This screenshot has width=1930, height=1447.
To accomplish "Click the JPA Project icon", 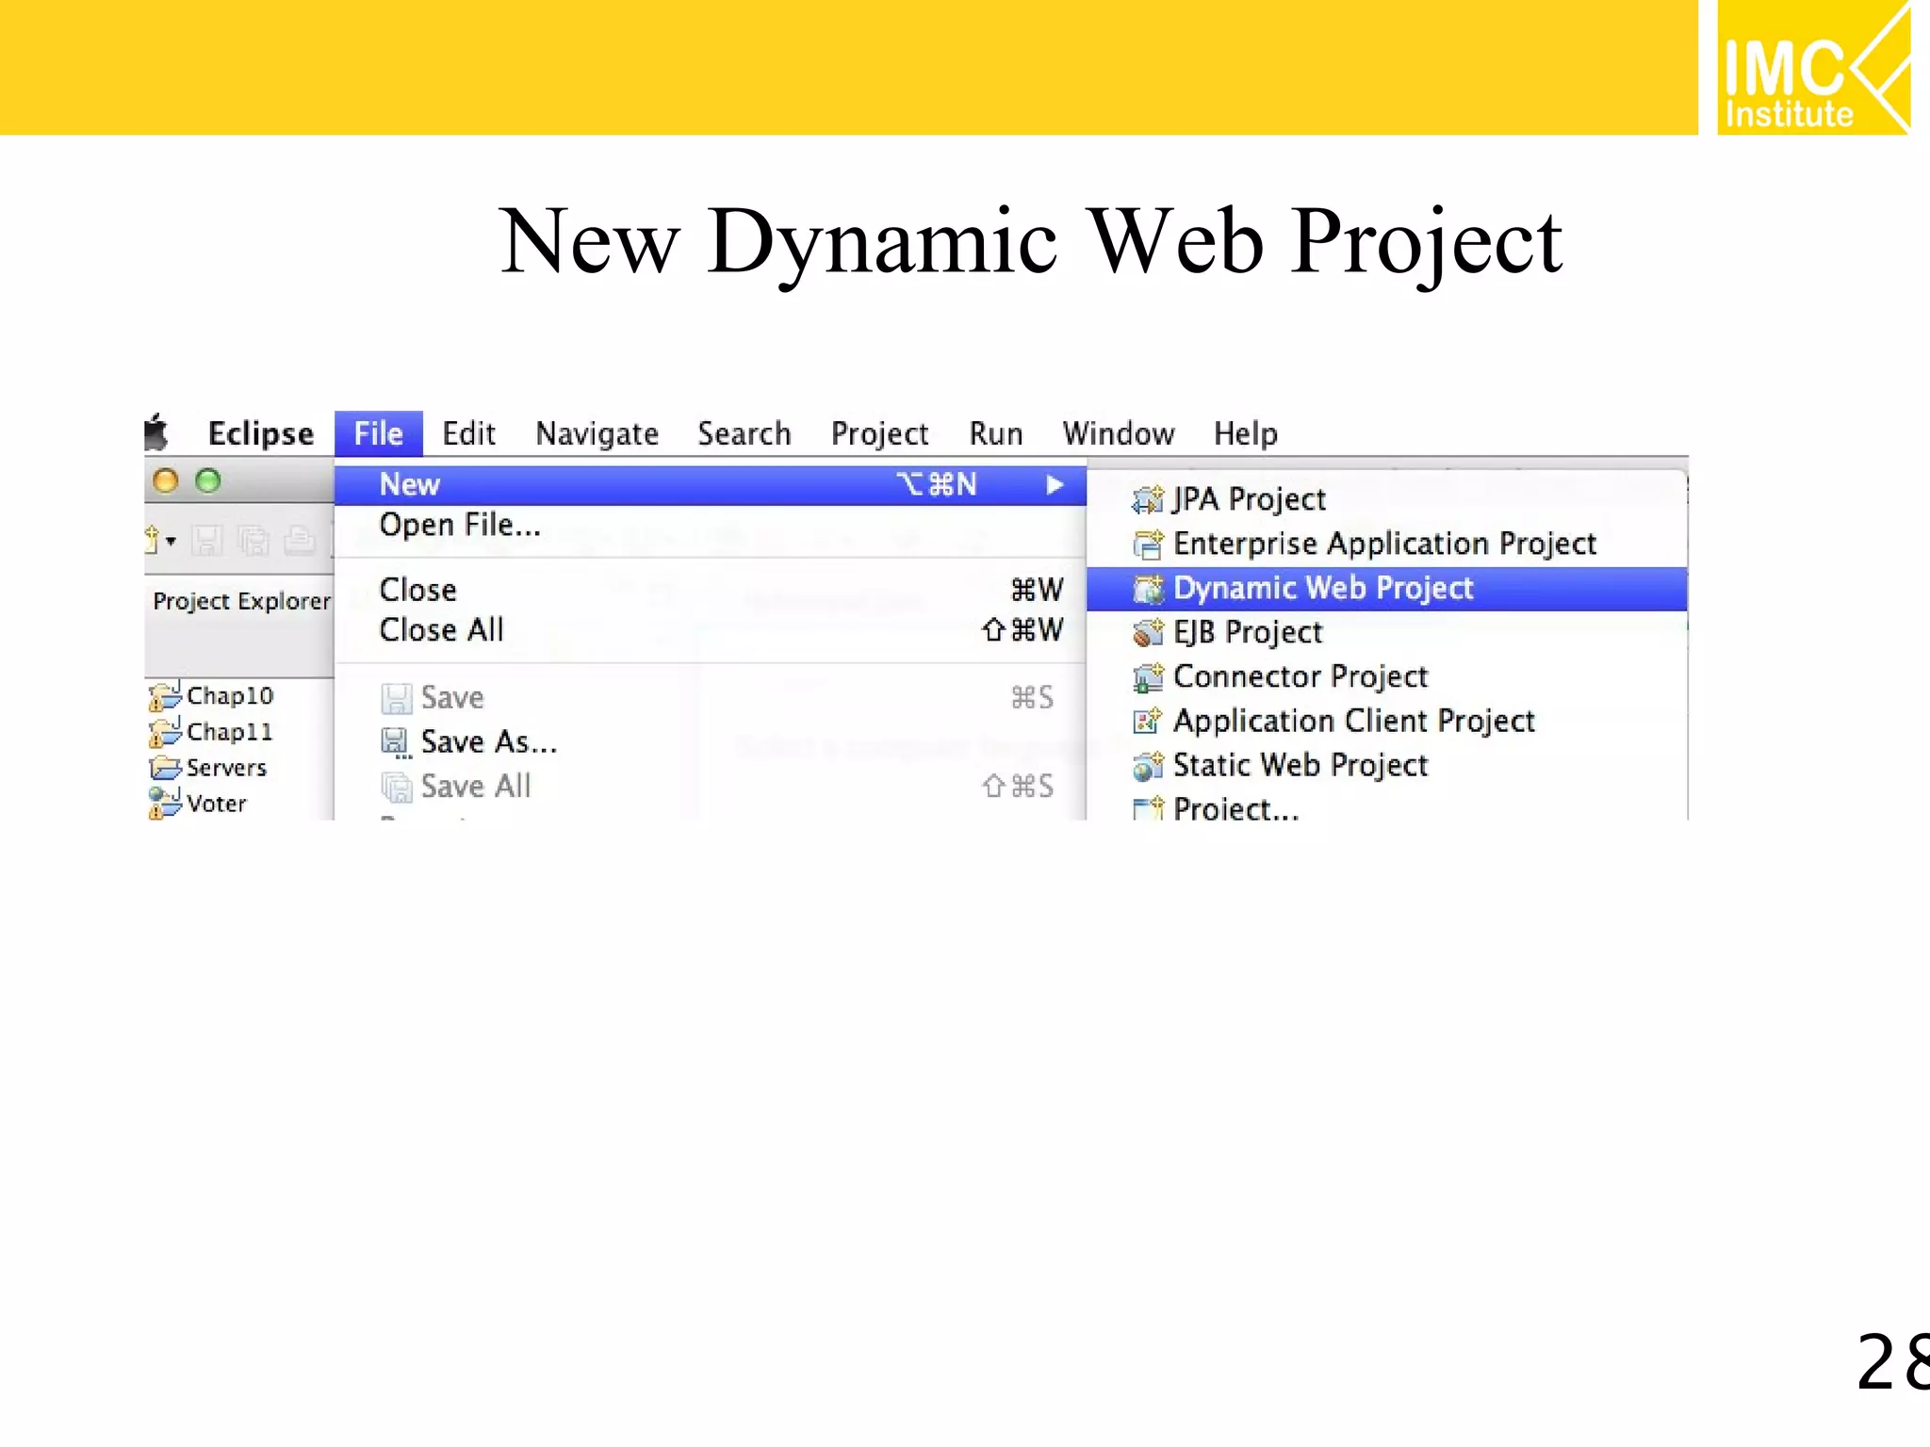I will (1148, 499).
